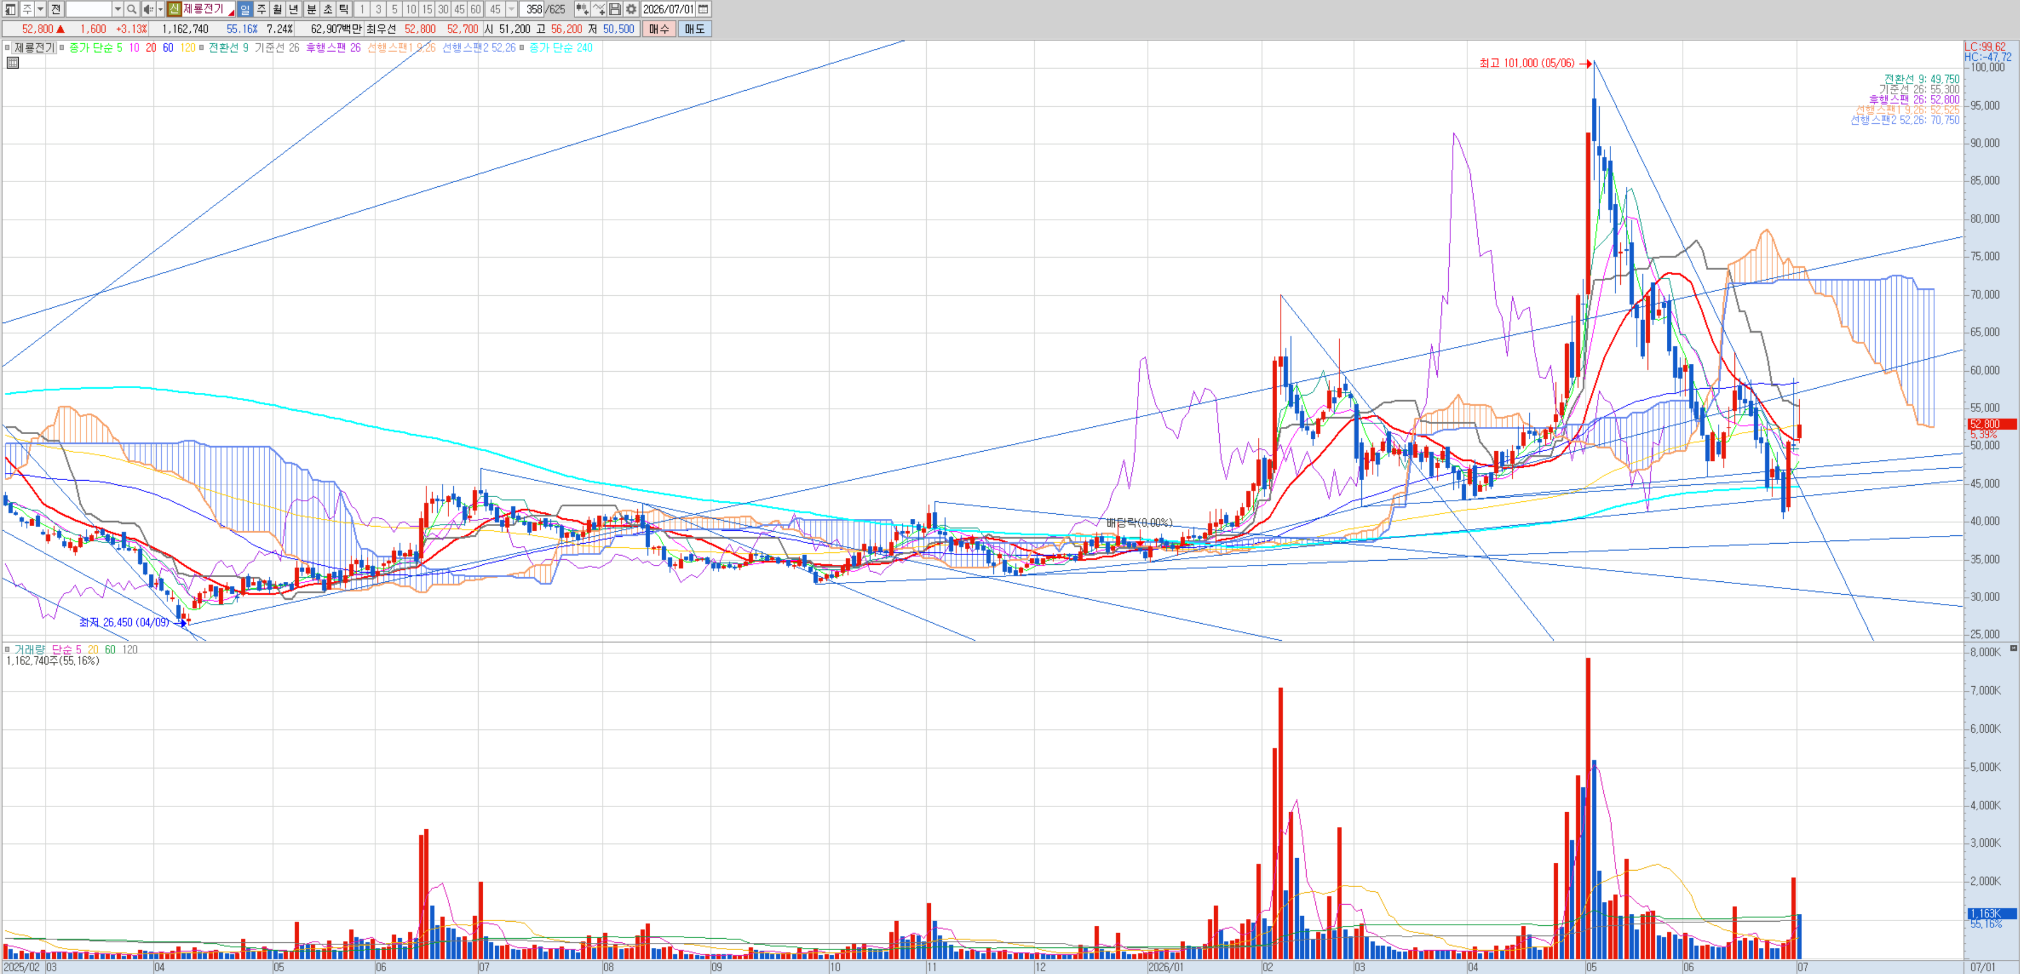Click the yellow 120 moving average label
The height and width of the screenshot is (974, 2020).
(187, 48)
